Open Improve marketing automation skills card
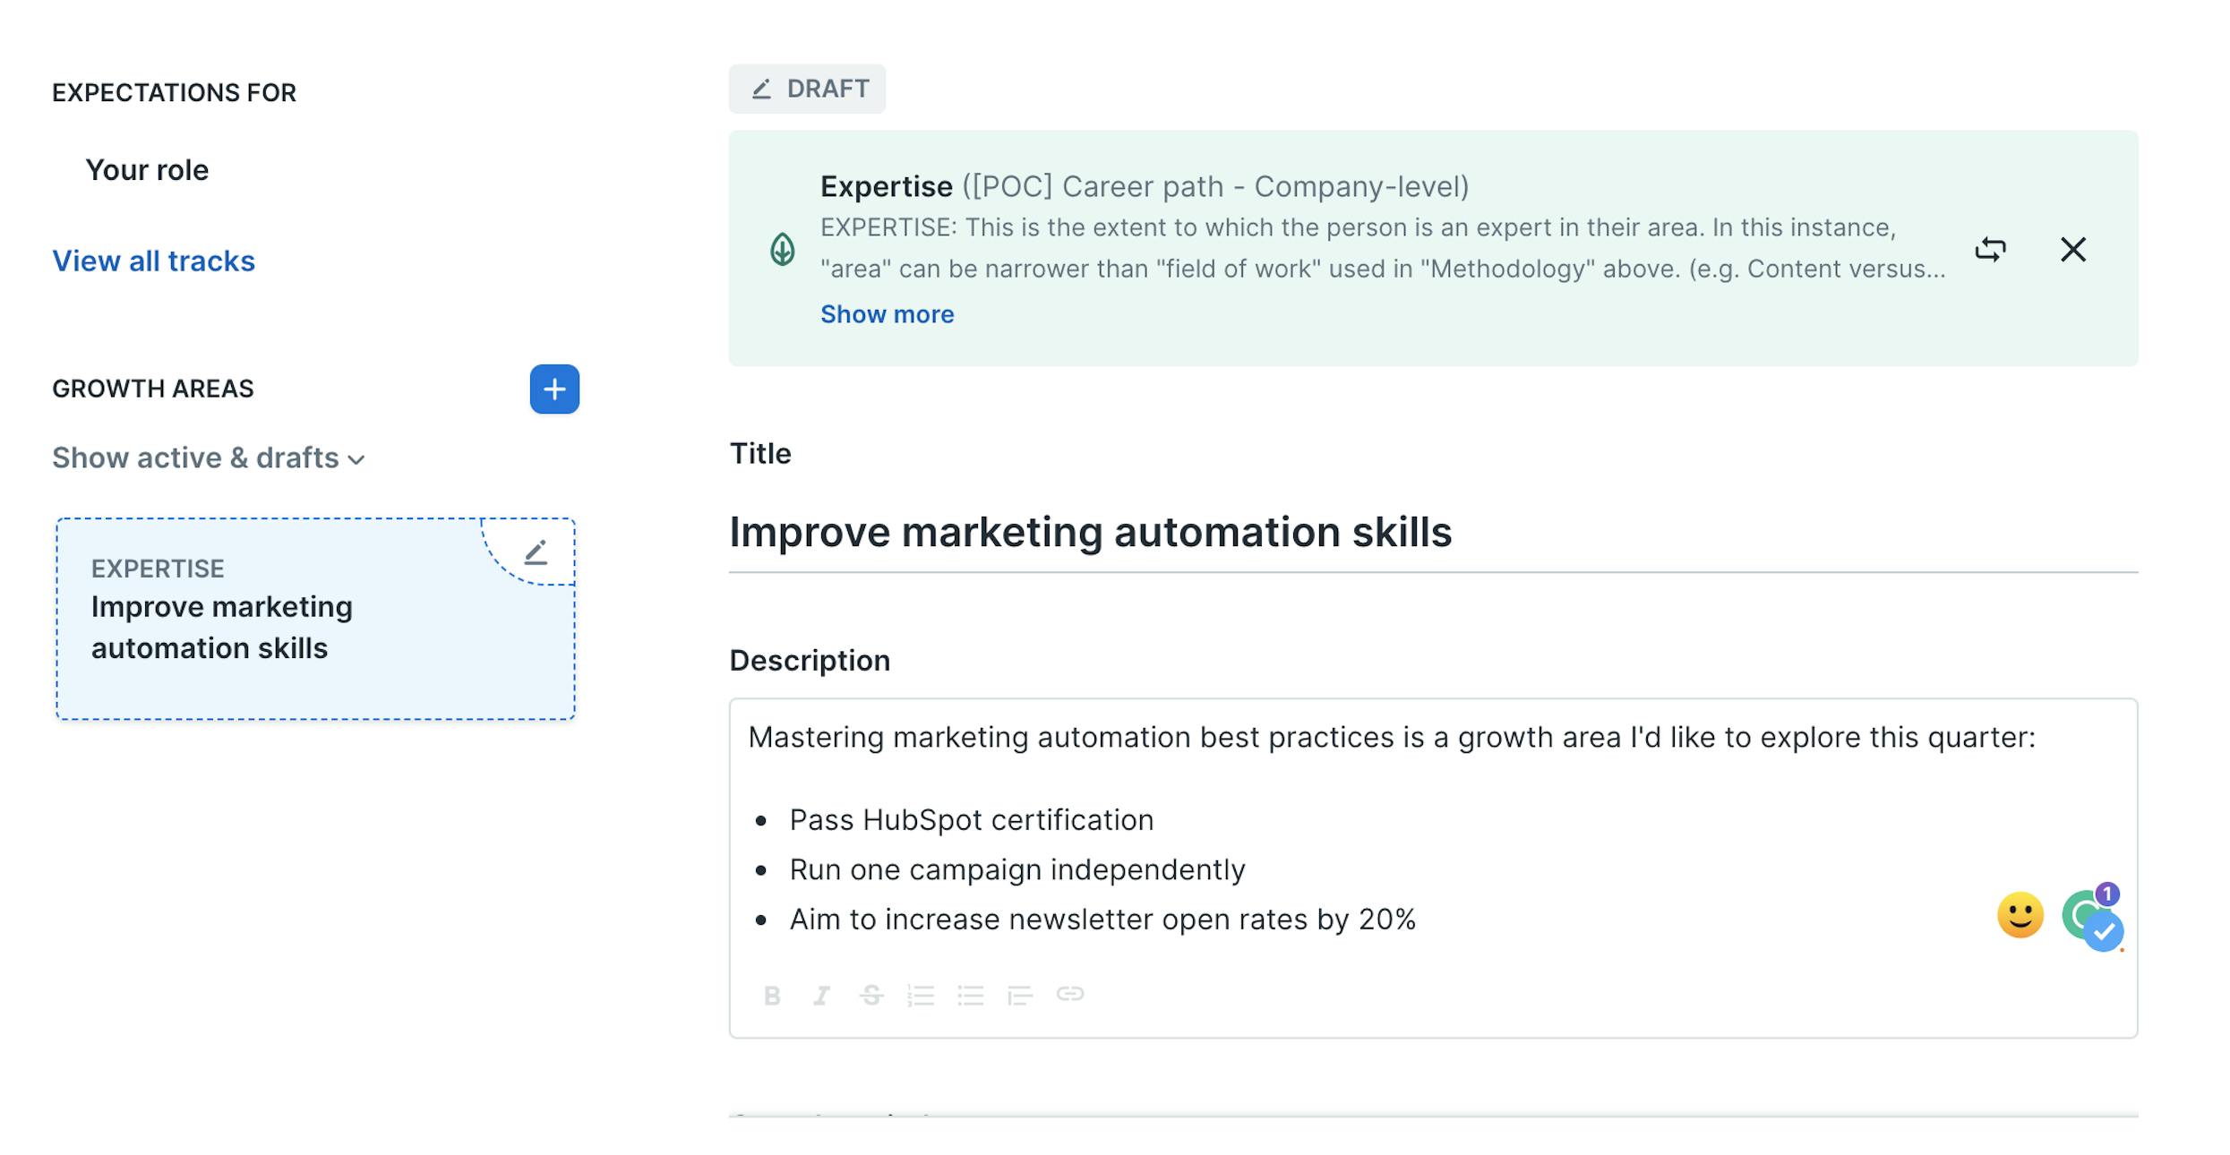The width and height of the screenshot is (2230, 1155). (315, 619)
